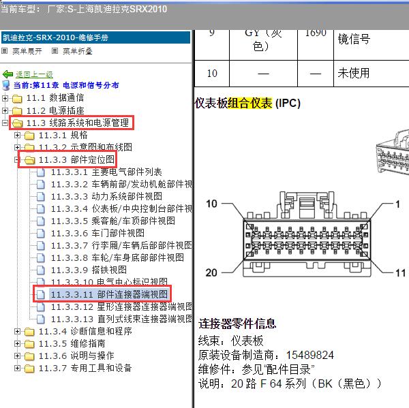Click the 返回上一级 link

(x=34, y=74)
